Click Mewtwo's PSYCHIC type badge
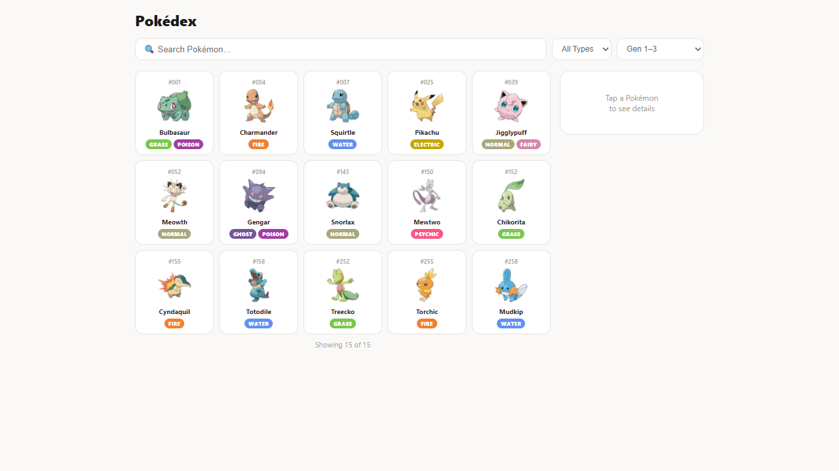The image size is (839, 471). tap(427, 234)
